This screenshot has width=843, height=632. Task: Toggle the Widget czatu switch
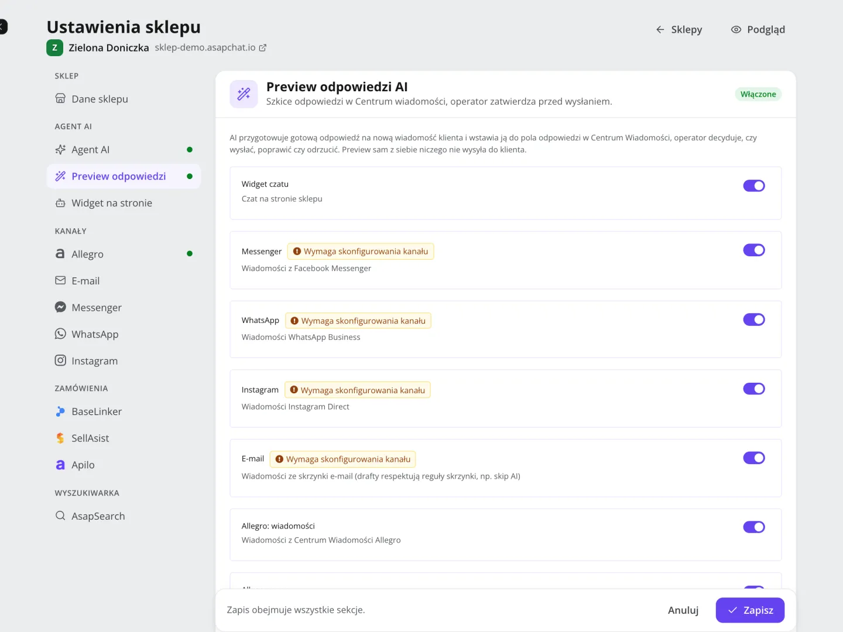[754, 186]
